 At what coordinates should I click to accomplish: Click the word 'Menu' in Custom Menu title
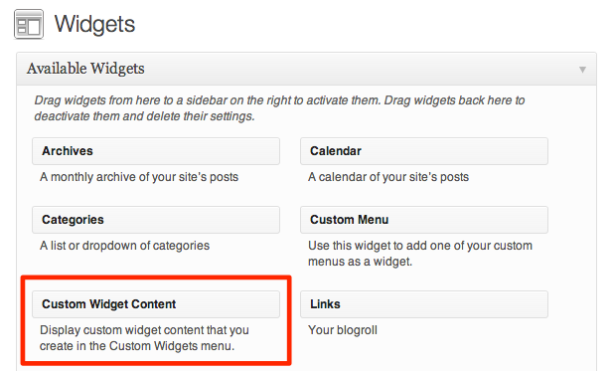tap(373, 220)
